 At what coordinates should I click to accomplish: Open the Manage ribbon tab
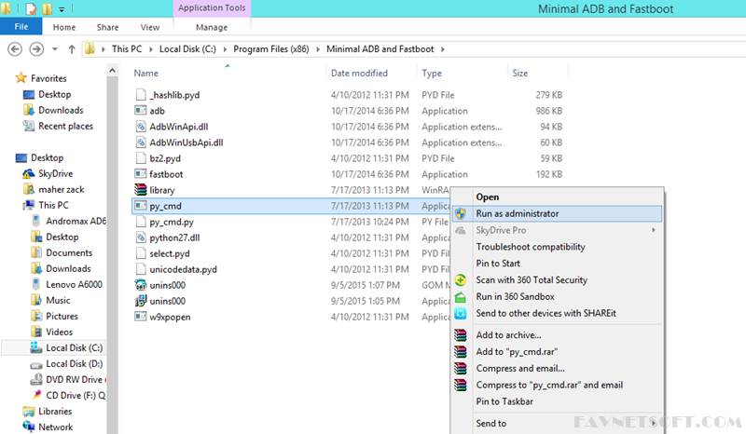212,27
